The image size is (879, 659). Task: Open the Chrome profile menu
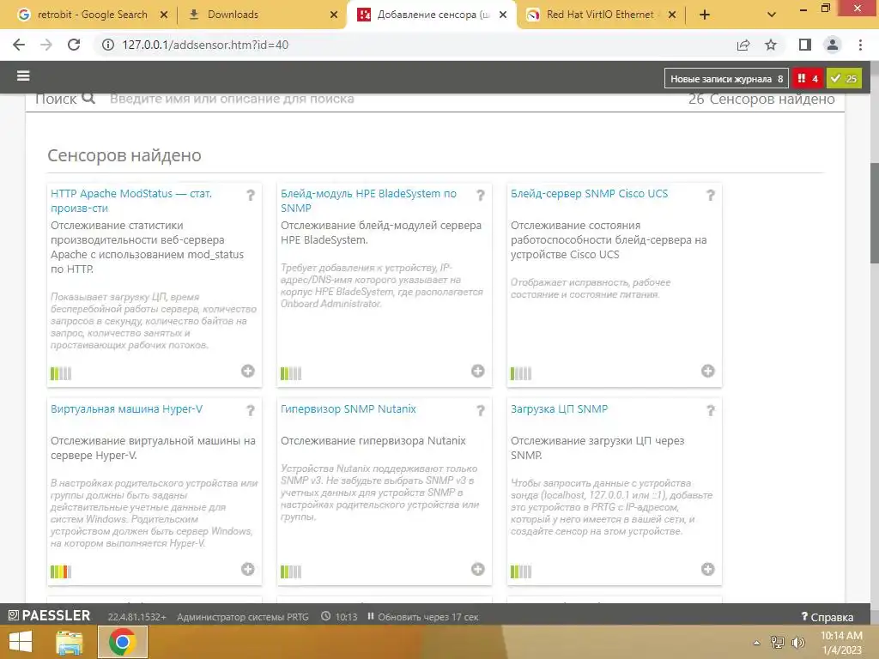point(833,45)
